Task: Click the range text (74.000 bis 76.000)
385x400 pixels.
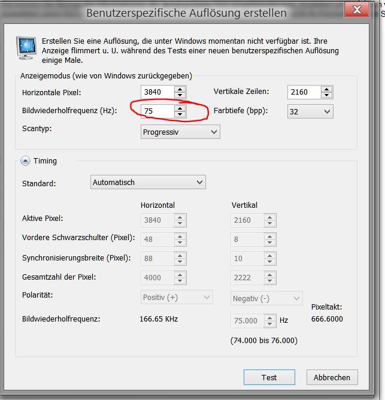Action: pyautogui.click(x=264, y=341)
